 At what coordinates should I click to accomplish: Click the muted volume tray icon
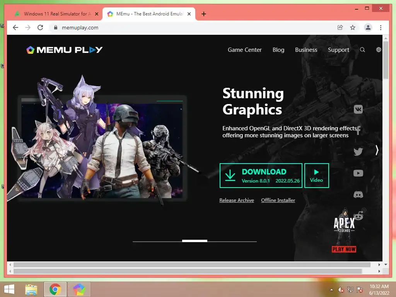tap(341, 290)
